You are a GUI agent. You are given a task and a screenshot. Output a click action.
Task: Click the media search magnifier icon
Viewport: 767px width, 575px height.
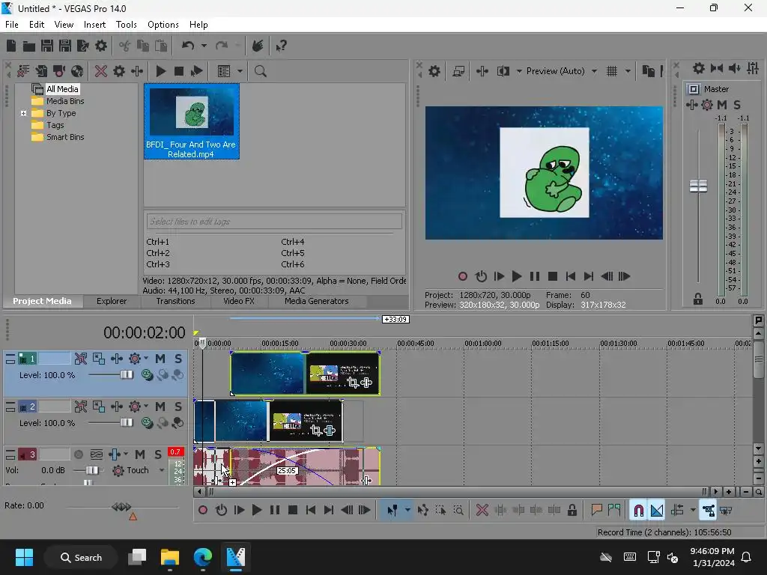click(261, 71)
